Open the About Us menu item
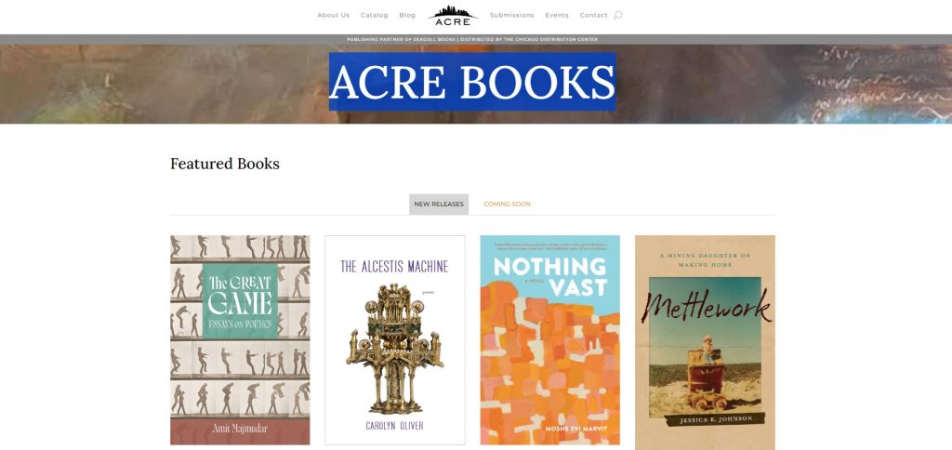 (334, 15)
